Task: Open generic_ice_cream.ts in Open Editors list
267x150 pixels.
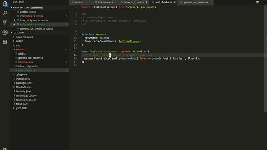Action: 39,29
